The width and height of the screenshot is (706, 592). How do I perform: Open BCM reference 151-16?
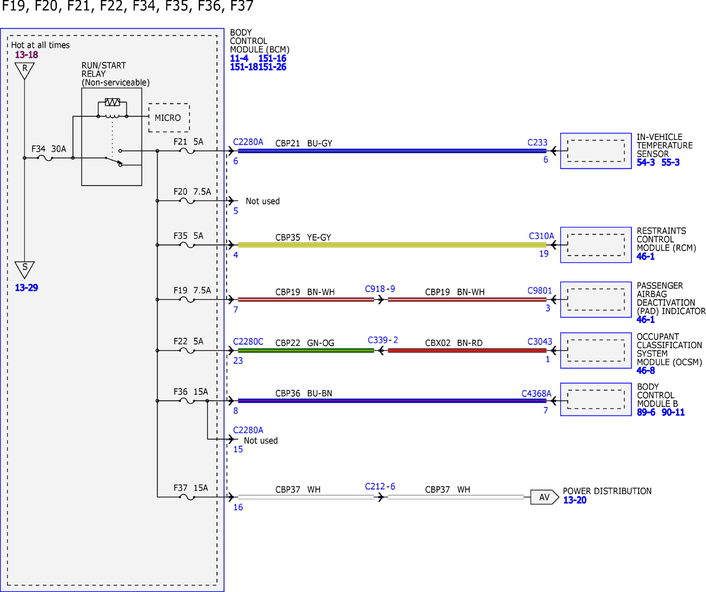tap(272, 58)
